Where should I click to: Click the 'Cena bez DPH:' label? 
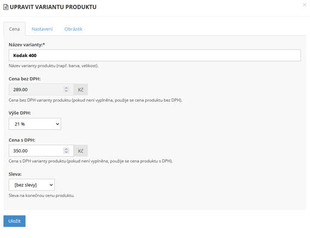tap(24, 79)
